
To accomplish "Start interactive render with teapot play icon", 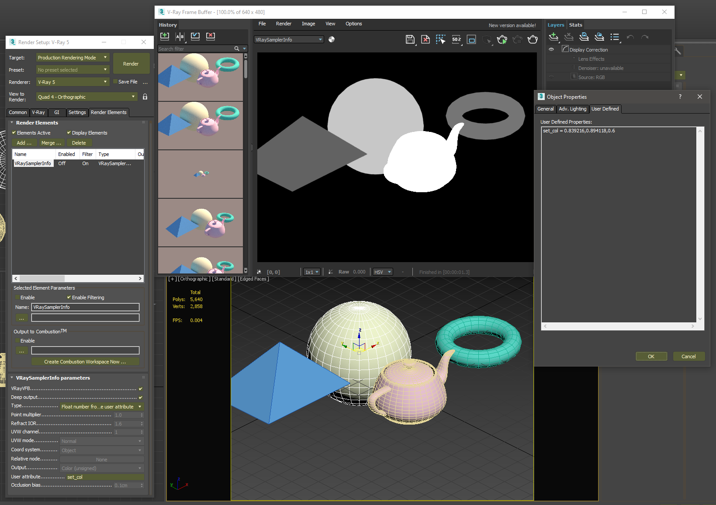I will click(502, 40).
